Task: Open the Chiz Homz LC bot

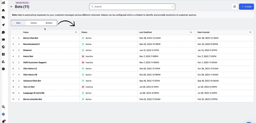Action: pyautogui.click(x=30, y=69)
